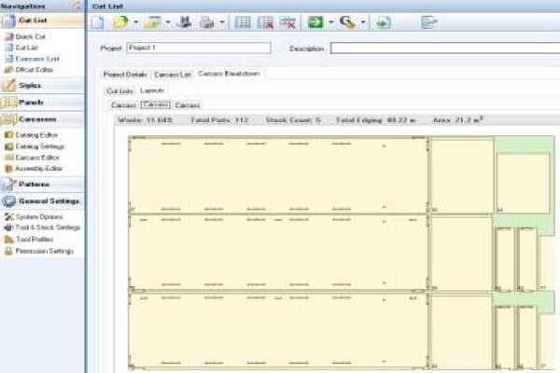Click the Area 21.2 m² status text
Screen dimensions: 560x373
pos(458,120)
